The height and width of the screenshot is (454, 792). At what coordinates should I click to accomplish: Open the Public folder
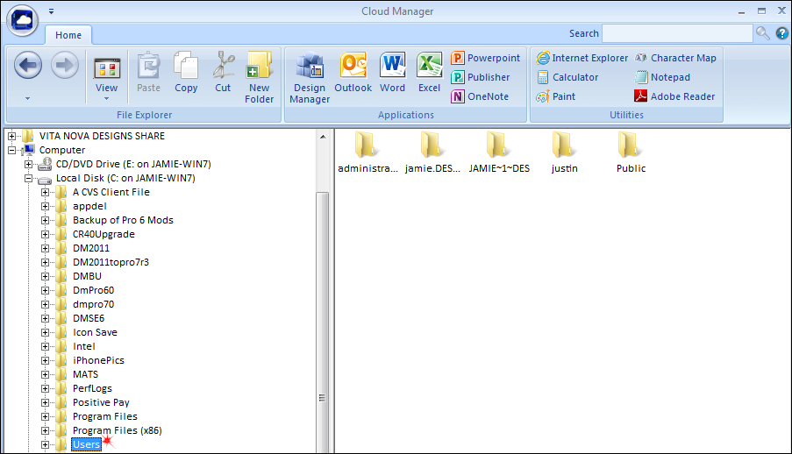631,153
